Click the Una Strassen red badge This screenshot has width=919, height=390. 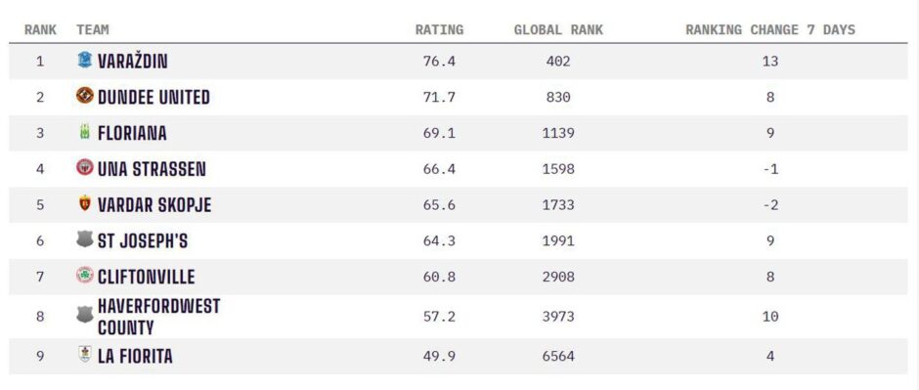tap(85, 167)
